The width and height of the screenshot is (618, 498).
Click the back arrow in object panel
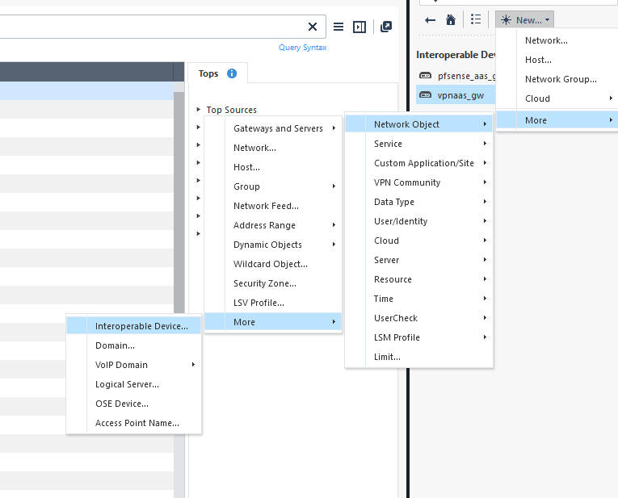tap(431, 20)
